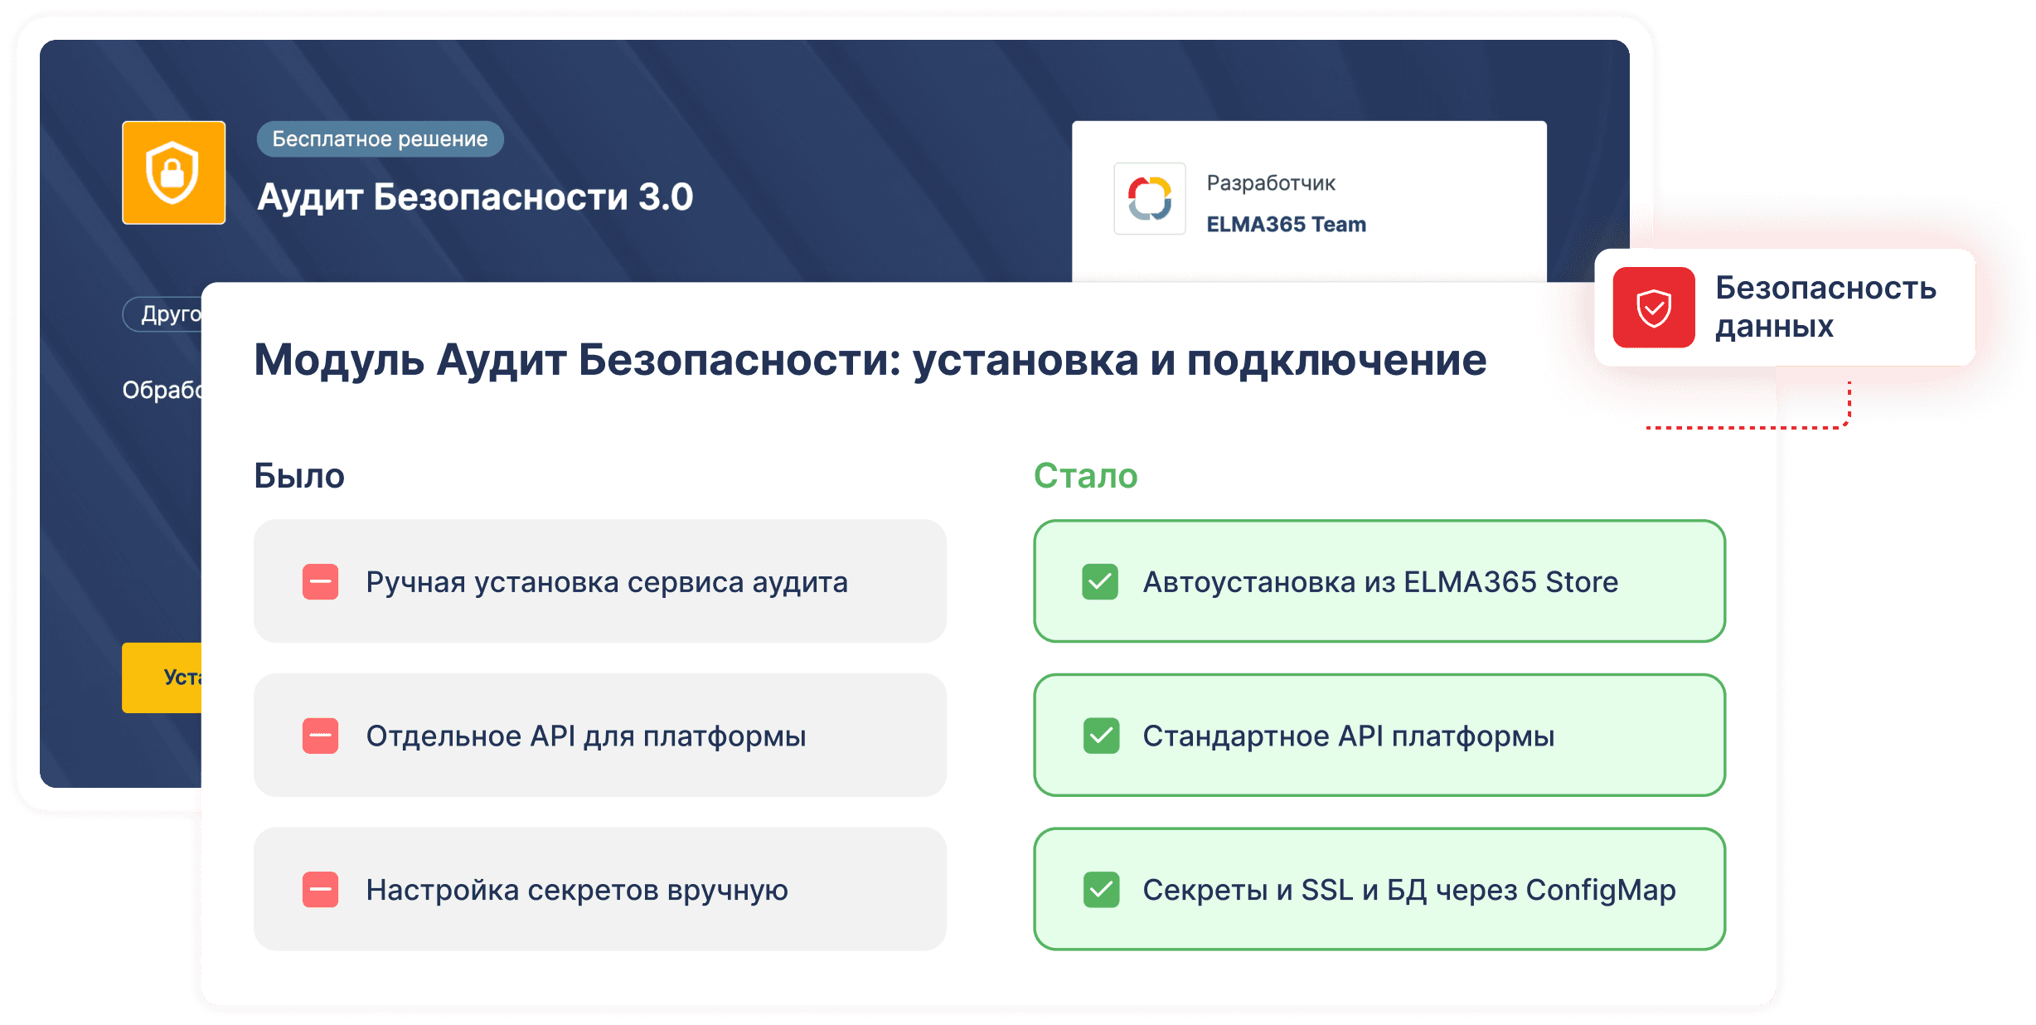
Task: Click the red data security shield icon
Action: tap(1653, 307)
